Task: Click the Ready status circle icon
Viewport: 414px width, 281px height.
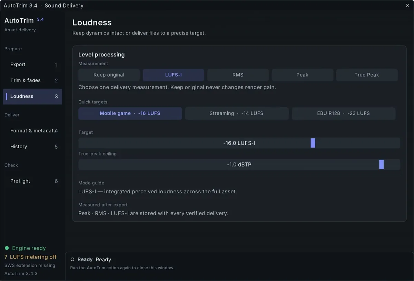Action: pyautogui.click(x=72, y=259)
